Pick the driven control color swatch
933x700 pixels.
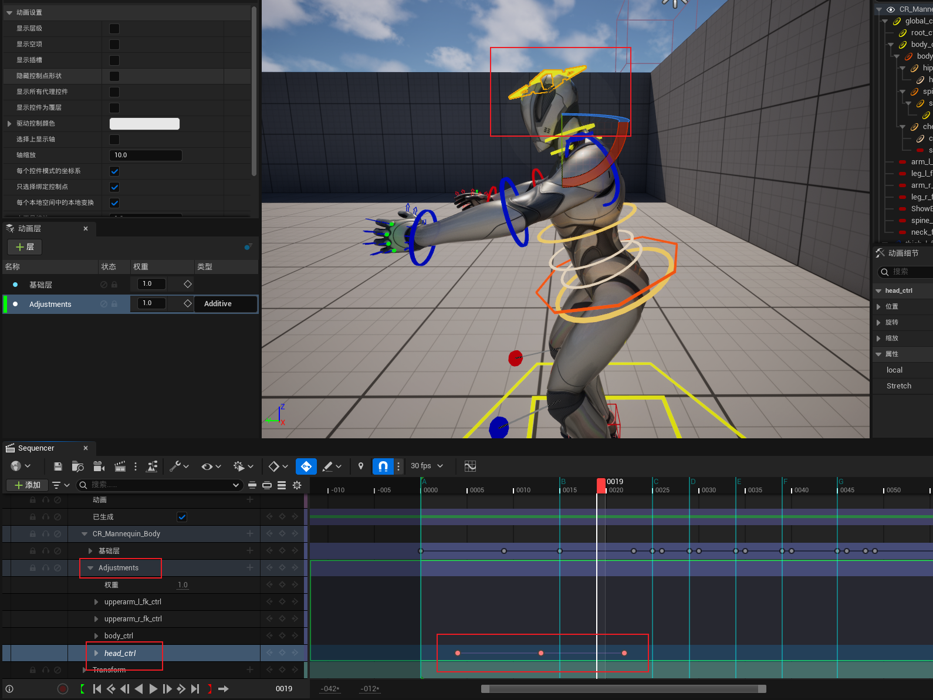pyautogui.click(x=144, y=124)
